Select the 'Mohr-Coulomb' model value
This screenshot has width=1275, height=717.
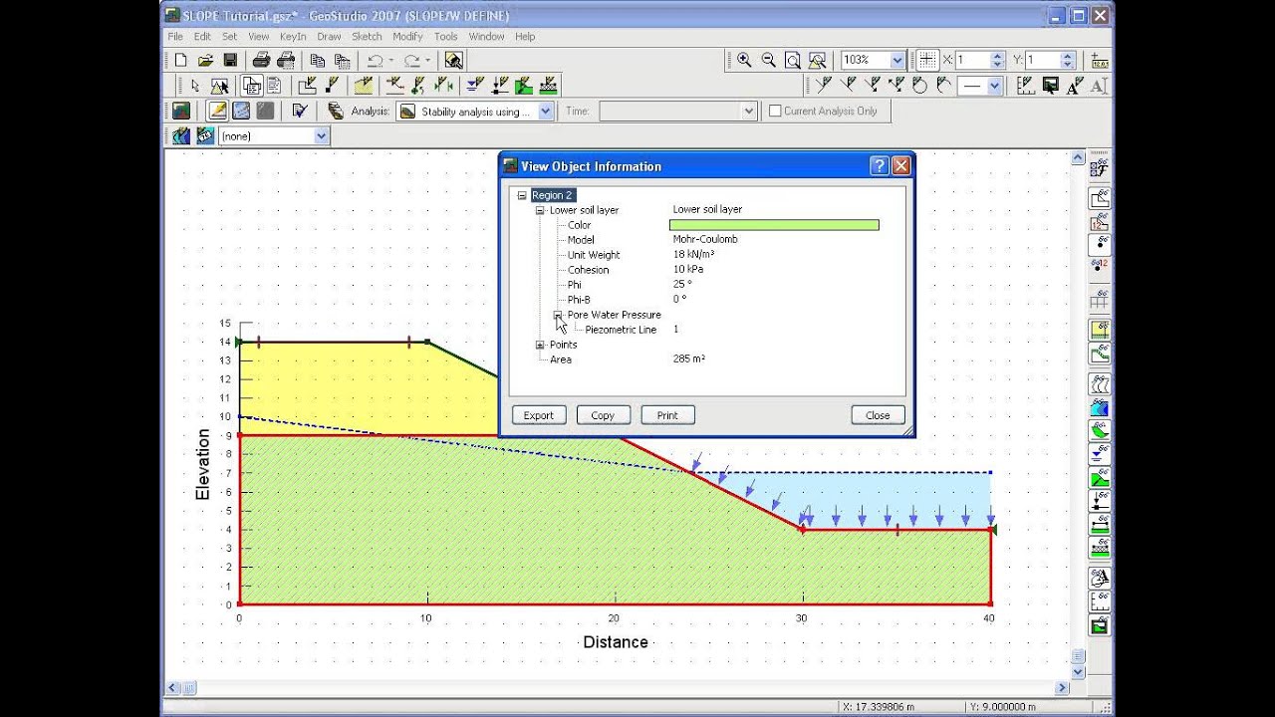(x=705, y=240)
